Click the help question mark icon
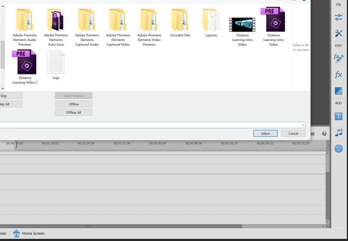The image size is (348, 241). [324, 133]
